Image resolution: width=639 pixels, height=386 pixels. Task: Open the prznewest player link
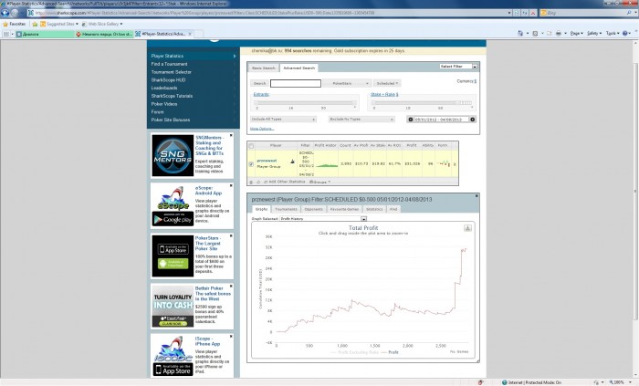pyautogui.click(x=267, y=161)
